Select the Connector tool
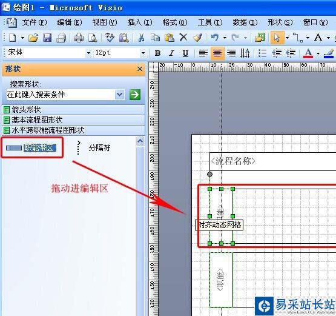This screenshot has height=316, width=336. (298, 38)
